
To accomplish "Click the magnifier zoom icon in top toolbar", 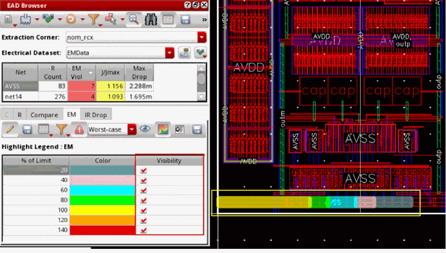I will pyautogui.click(x=134, y=20).
